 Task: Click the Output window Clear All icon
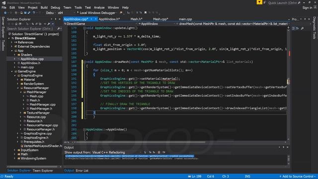pyautogui.click(x=159, y=152)
